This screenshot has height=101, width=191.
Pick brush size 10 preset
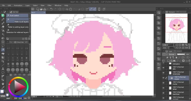coord(13,59)
